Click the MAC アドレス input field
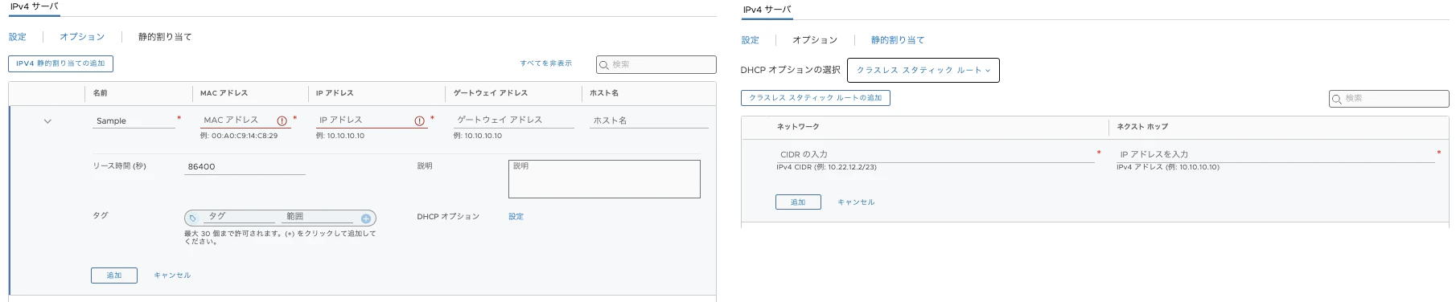This screenshot has width=1456, height=302. click(x=245, y=120)
